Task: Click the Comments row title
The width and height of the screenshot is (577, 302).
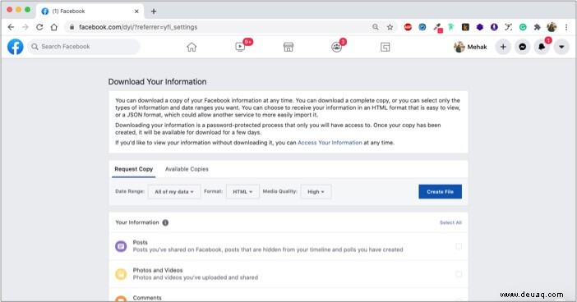Action: click(x=147, y=298)
